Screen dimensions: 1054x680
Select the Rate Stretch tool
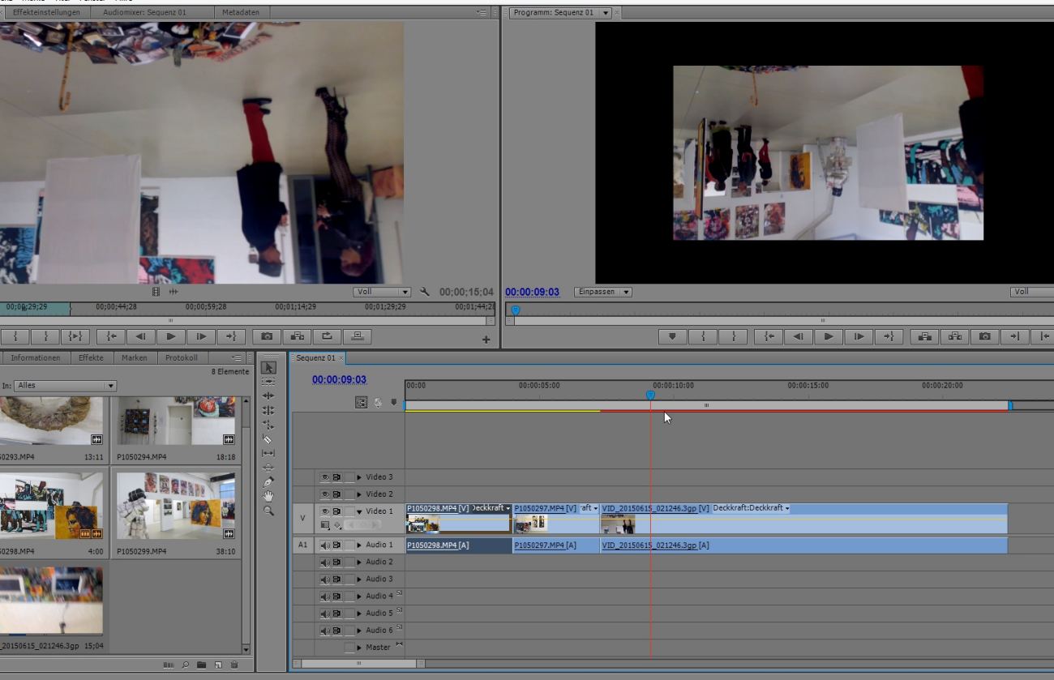point(269,425)
